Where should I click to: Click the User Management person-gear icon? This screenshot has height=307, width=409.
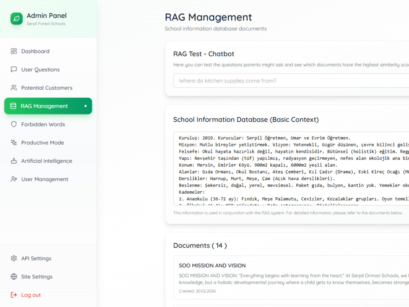(14, 179)
